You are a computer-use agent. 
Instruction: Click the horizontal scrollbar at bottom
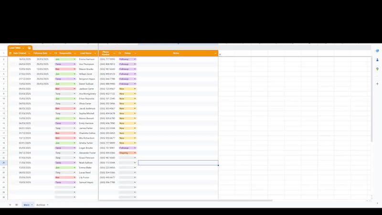point(185,201)
